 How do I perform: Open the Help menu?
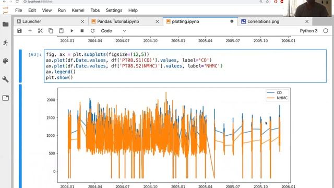pyautogui.click(x=133, y=10)
